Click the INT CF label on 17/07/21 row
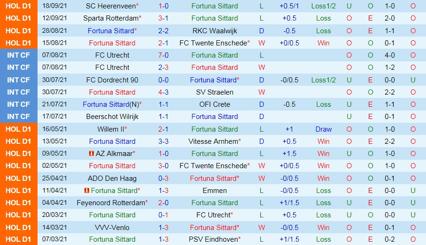426x245 pixels. (19, 117)
